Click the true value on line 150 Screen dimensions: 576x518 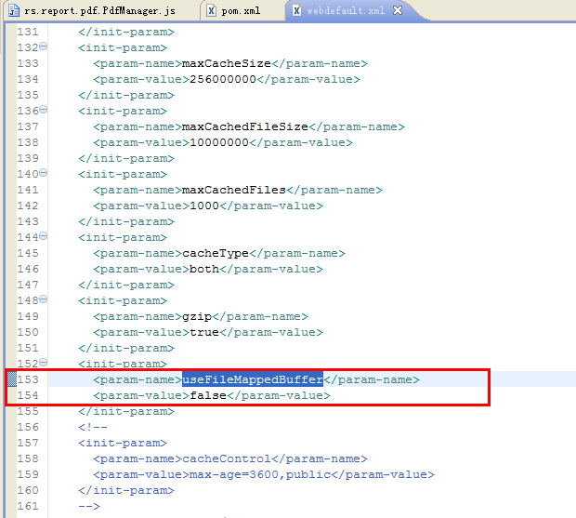[204, 332]
